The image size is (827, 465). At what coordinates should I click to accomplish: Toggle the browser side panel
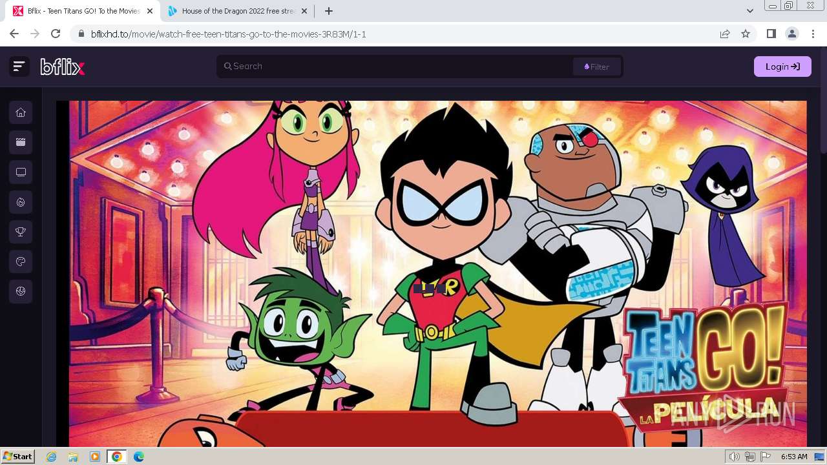[771, 34]
